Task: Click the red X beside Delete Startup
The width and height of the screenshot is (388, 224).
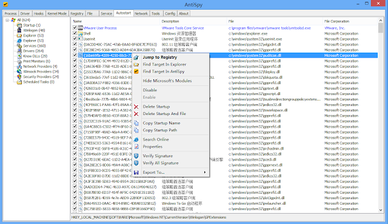Action: click(x=136, y=107)
